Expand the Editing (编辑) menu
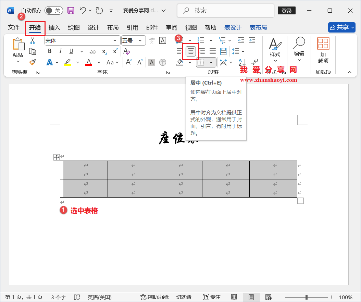 pyautogui.click(x=299, y=50)
